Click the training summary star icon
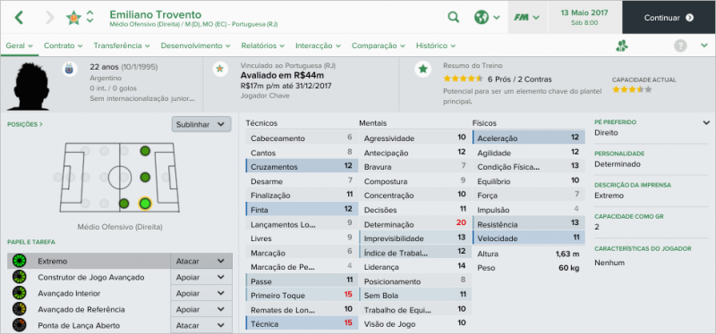This screenshot has height=334, width=716. click(423, 70)
